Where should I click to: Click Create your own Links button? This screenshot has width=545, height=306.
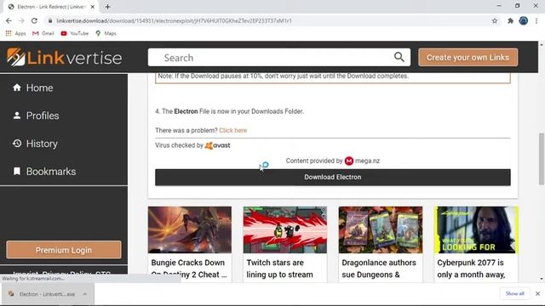click(468, 57)
